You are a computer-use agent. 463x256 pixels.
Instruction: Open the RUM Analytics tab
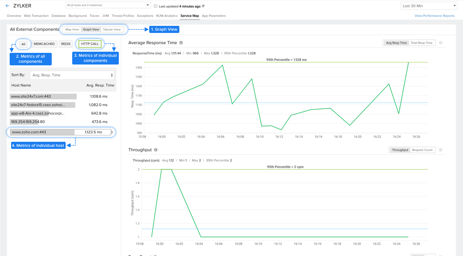click(x=167, y=16)
